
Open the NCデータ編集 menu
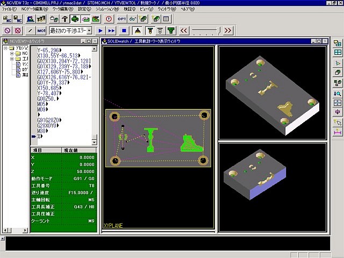pos(34,9)
